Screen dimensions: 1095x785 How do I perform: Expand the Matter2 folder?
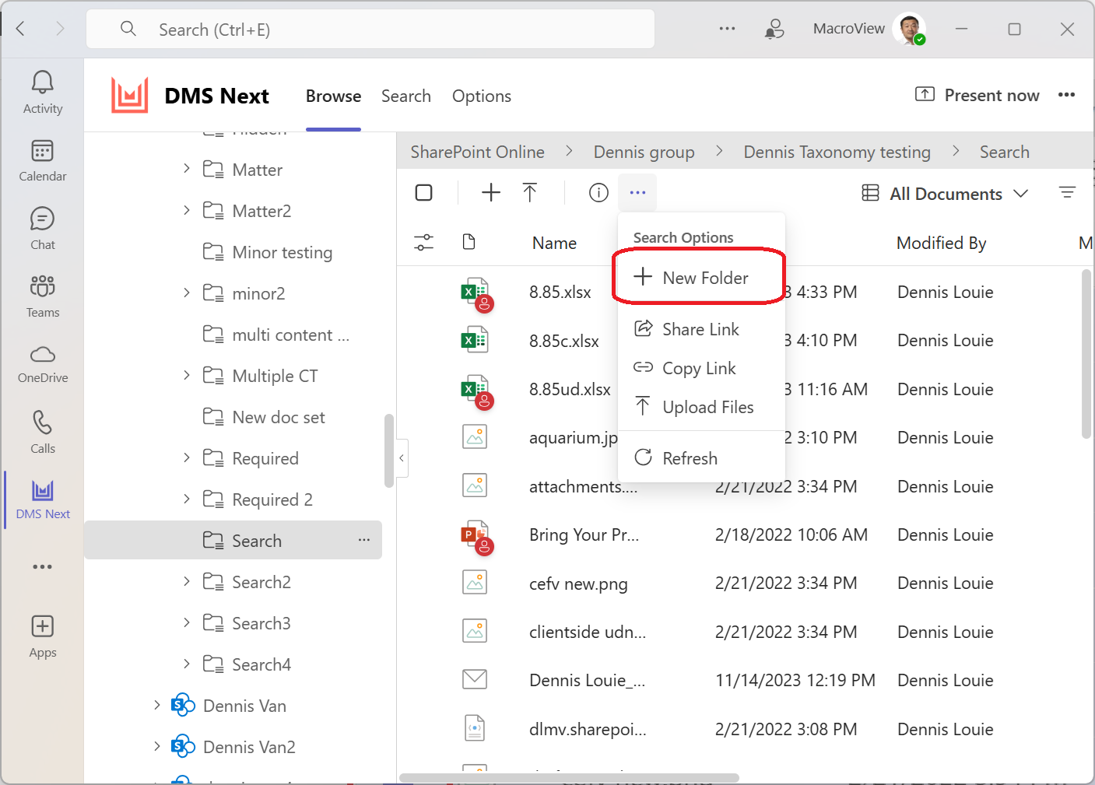pyautogui.click(x=186, y=210)
